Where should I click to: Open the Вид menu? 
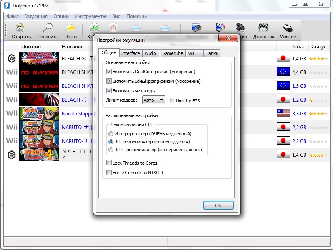[116, 16]
